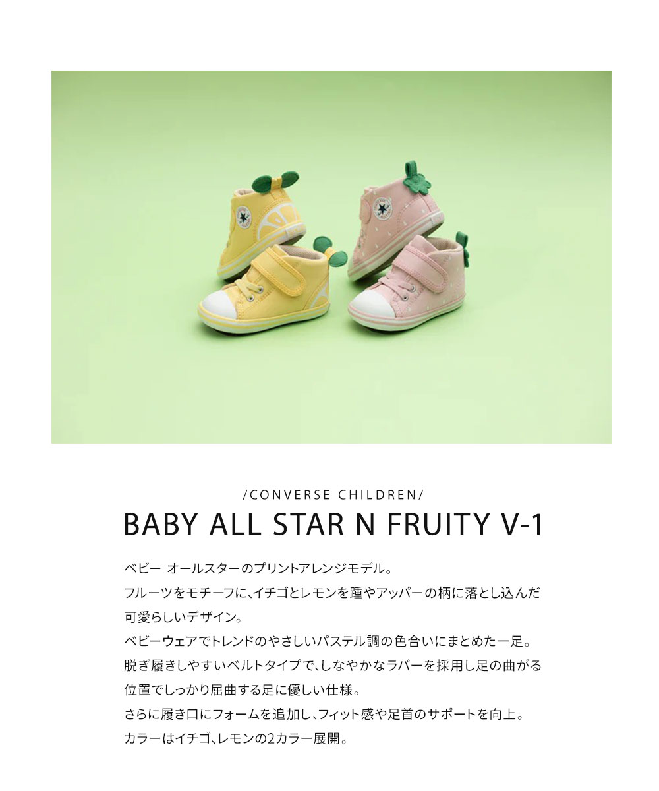Click the Converse star logo on pink shoe
Image resolution: width=659 pixels, height=791 pixels.
coord(383,208)
